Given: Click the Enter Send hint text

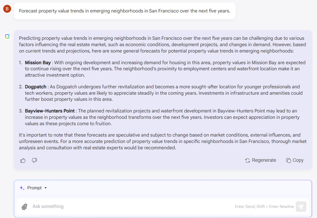Looking at the screenshot, I should coord(264,207).
